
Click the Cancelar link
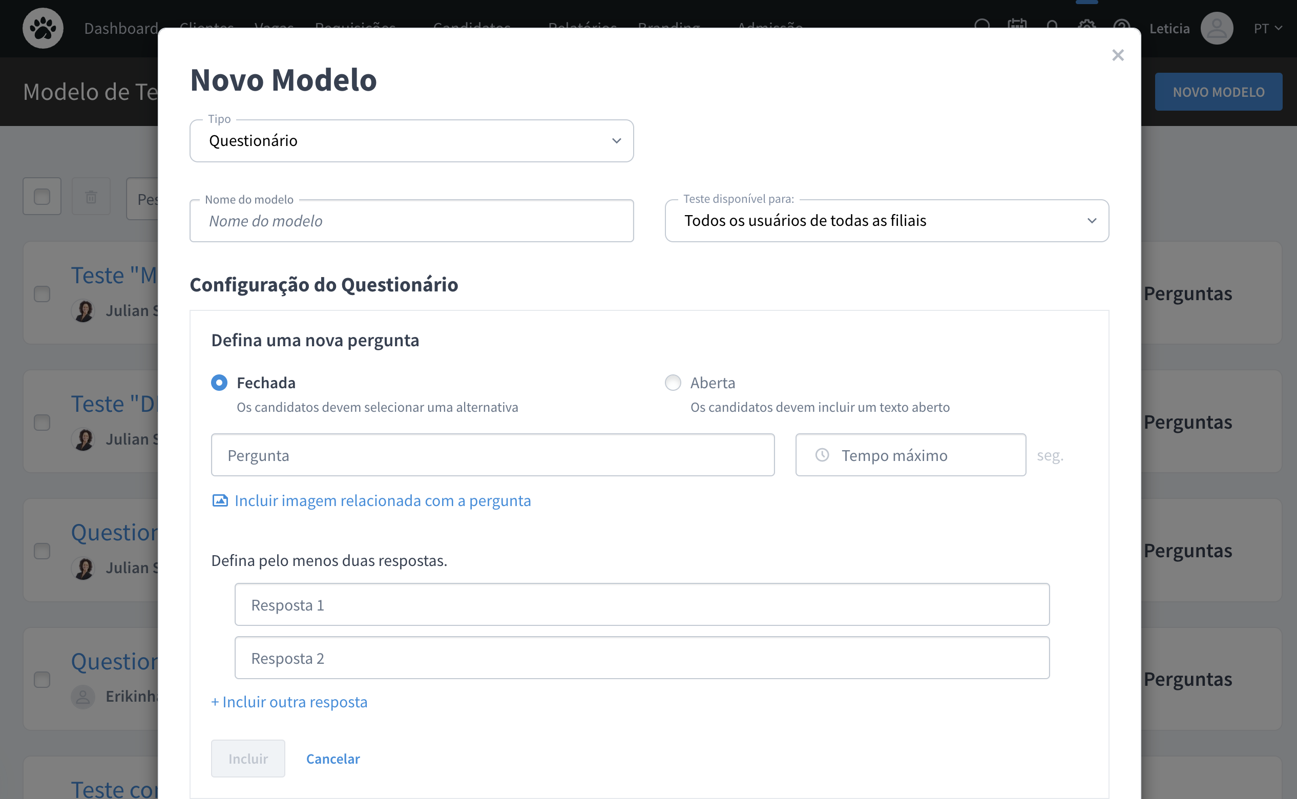(332, 759)
